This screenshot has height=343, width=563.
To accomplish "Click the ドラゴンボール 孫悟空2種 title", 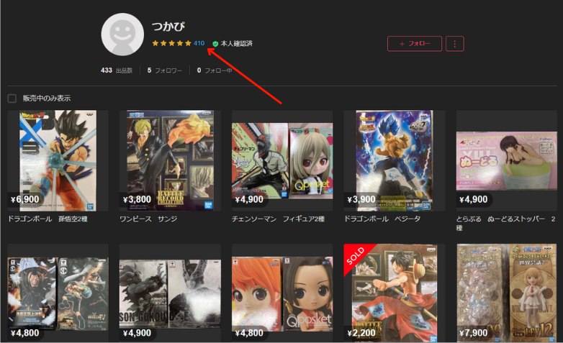I will point(48,219).
